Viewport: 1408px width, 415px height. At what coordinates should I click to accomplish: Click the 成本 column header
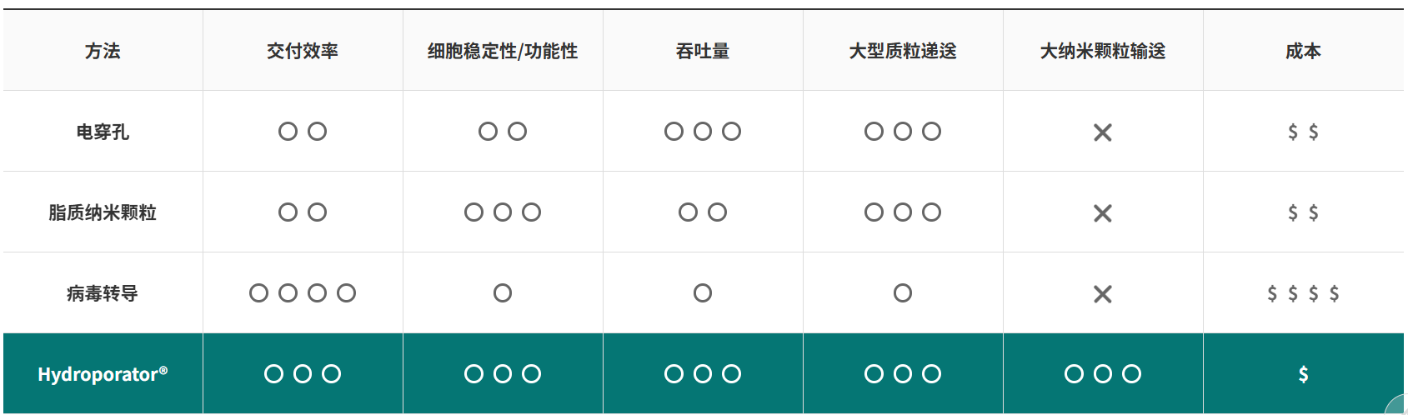[1303, 51]
